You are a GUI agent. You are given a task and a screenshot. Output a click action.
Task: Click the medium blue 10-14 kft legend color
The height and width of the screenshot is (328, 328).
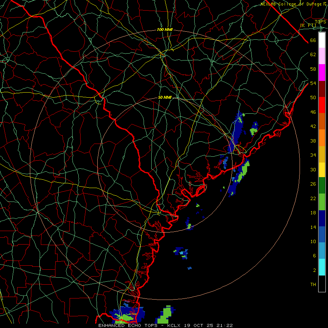(322, 234)
